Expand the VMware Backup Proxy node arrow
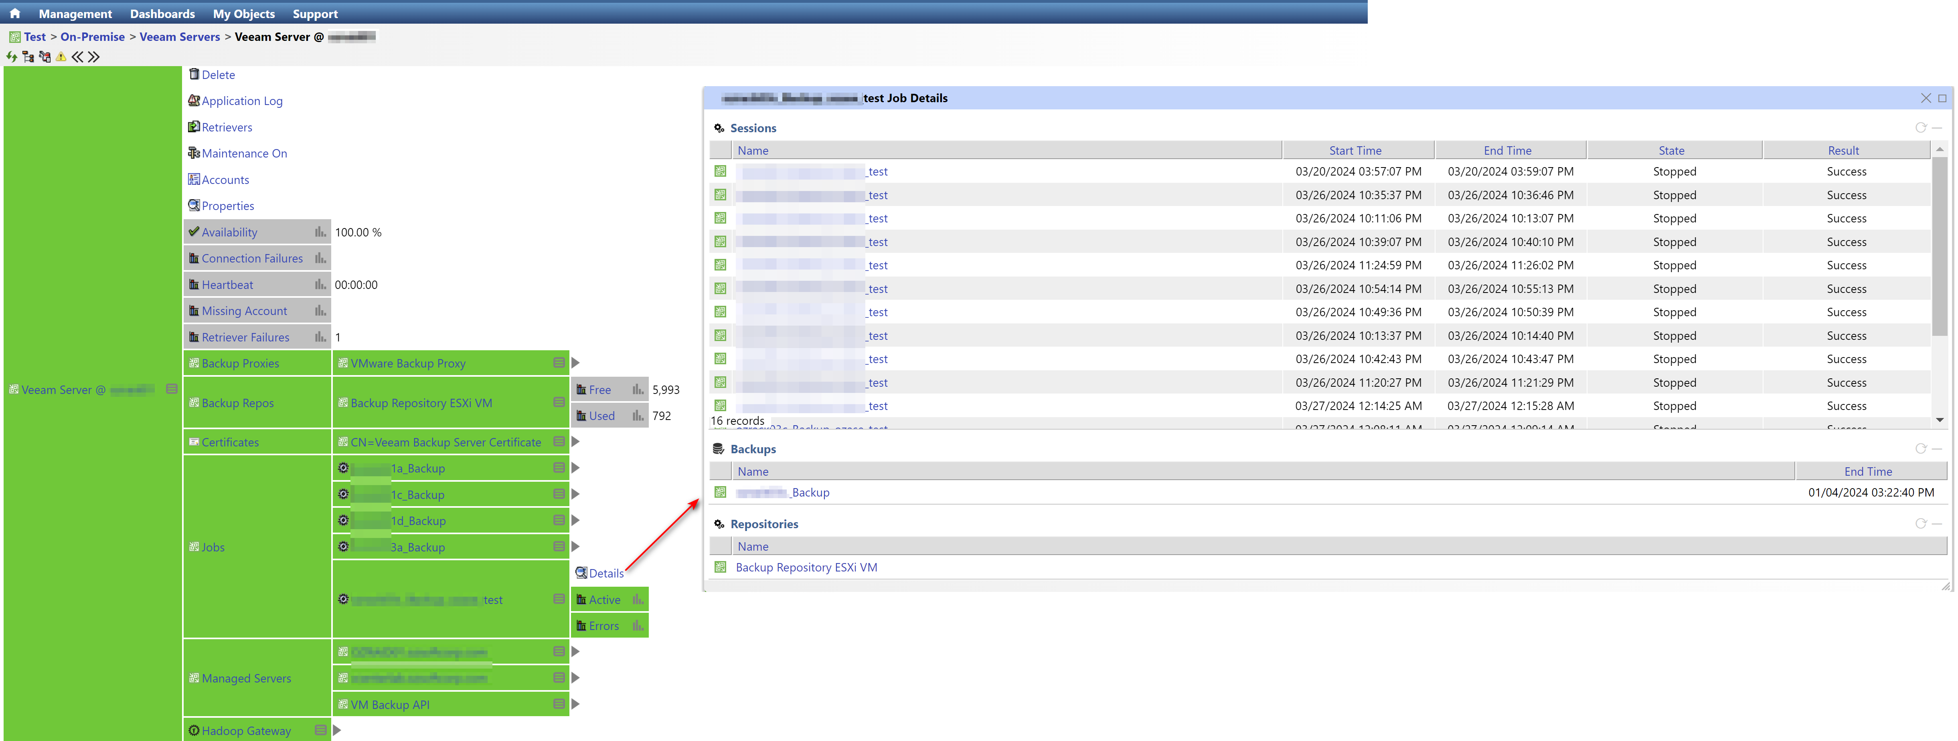Viewport: 1958px width, 741px height. (575, 363)
